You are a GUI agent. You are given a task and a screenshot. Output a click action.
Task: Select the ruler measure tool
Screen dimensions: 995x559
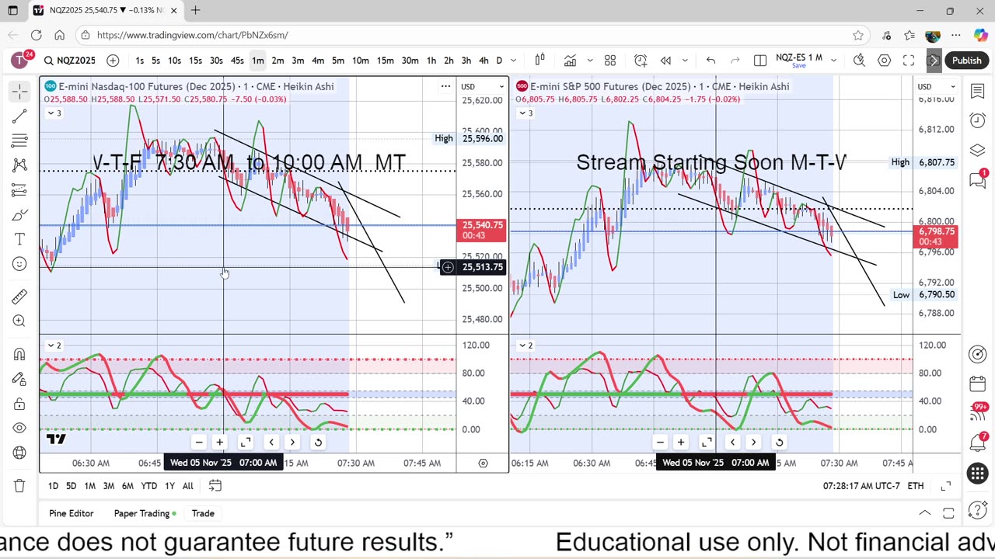[x=19, y=296]
